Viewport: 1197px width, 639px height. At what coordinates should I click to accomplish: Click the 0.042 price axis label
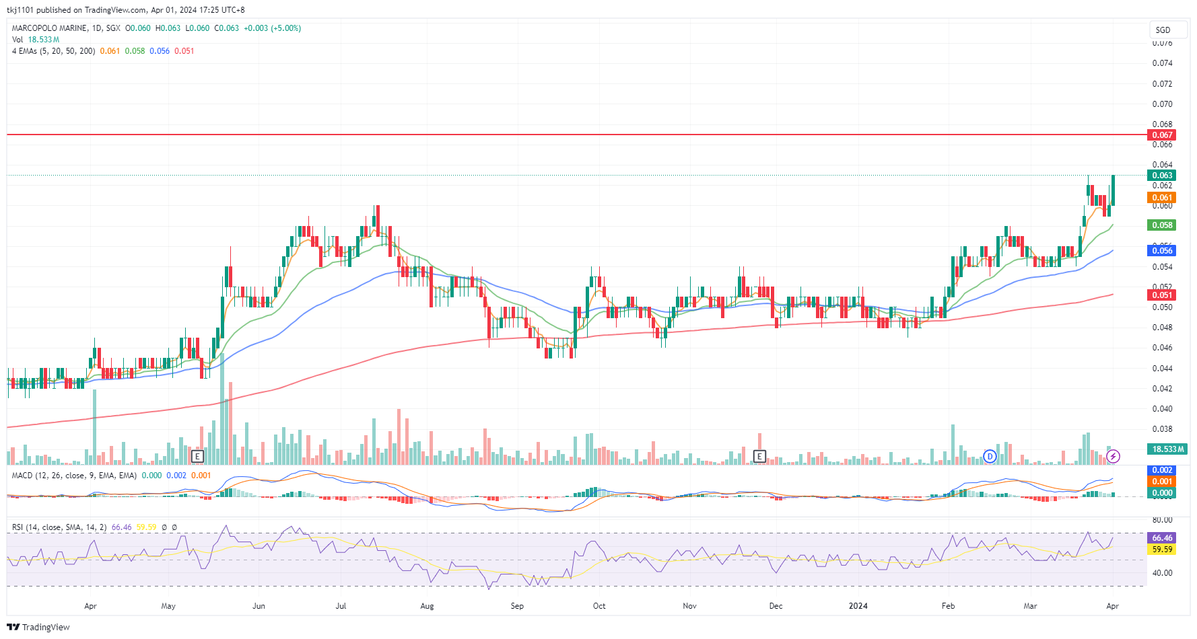[1162, 389]
